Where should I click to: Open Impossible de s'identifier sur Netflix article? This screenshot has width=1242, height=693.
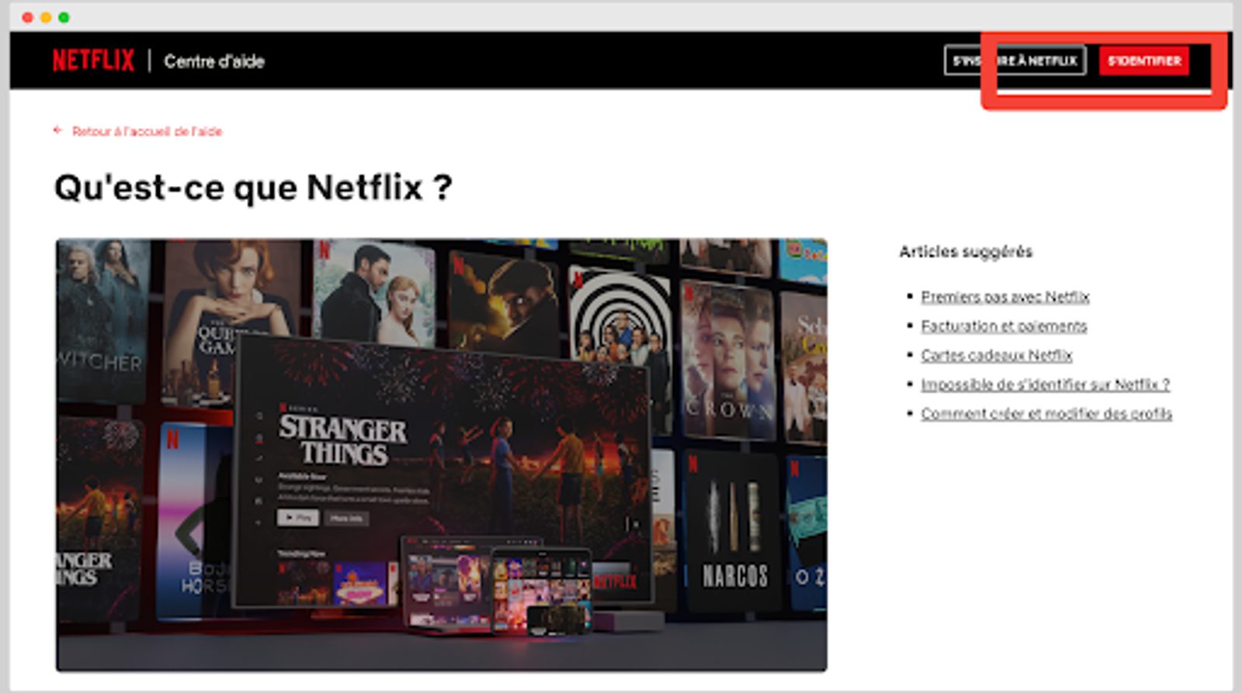coord(1044,384)
